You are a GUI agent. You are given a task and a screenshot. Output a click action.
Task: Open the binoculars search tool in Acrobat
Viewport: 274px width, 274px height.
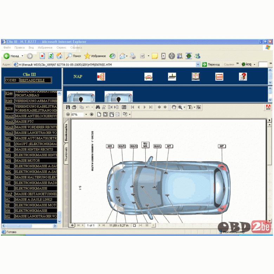98,107
